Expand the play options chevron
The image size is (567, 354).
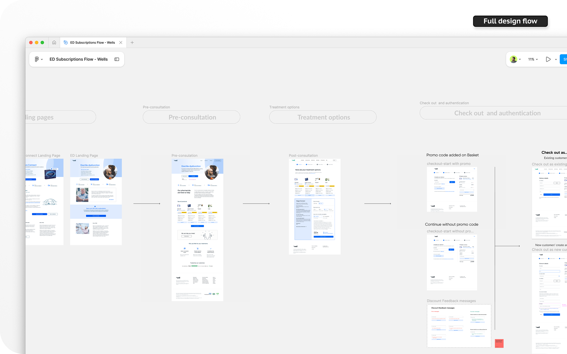556,60
